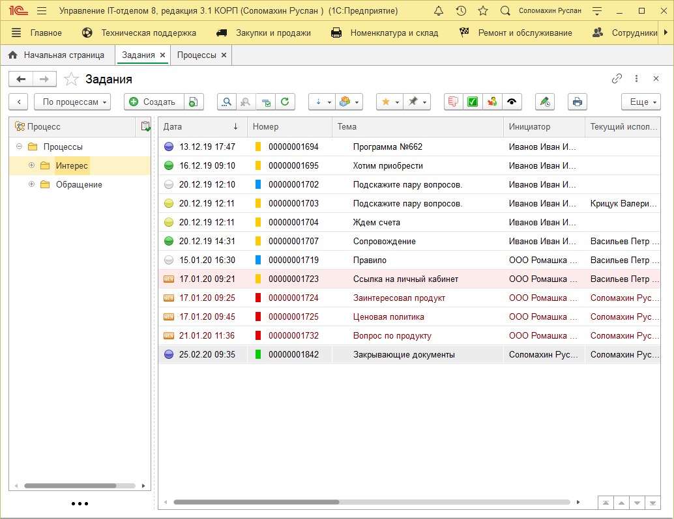Click the green checkmark toolbar button
Viewport: 674px width, 519px height.
click(473, 102)
